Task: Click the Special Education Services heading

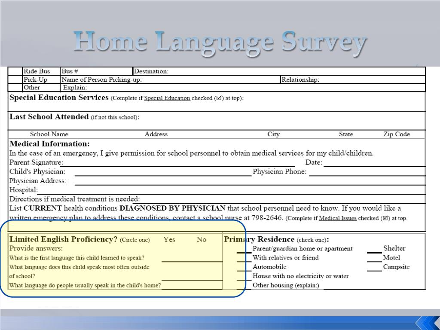Action: (x=59, y=98)
